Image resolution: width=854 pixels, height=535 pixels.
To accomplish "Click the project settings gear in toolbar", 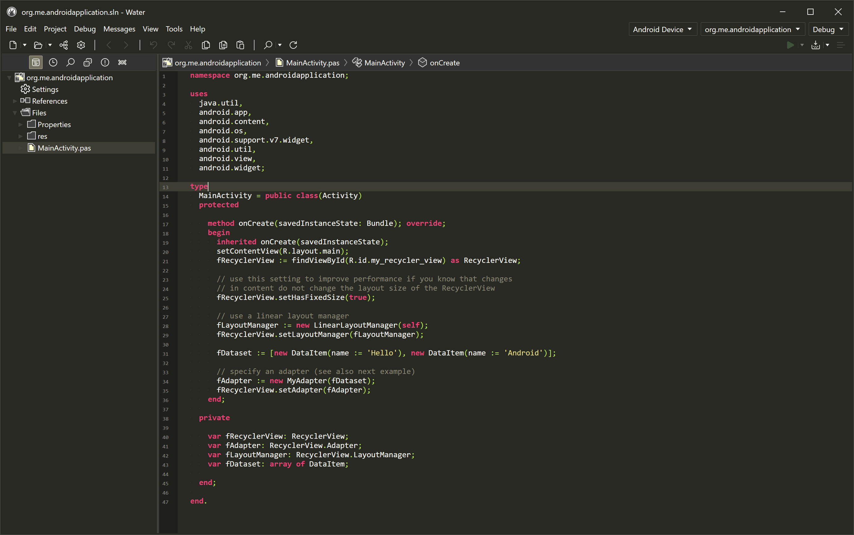I will 81,45.
